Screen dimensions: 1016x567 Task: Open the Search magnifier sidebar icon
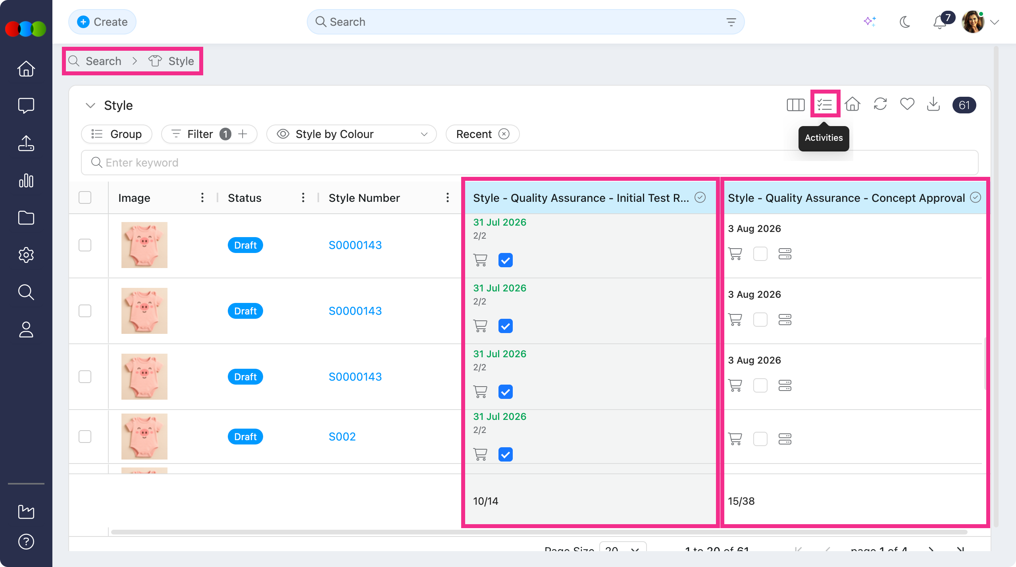pos(26,292)
